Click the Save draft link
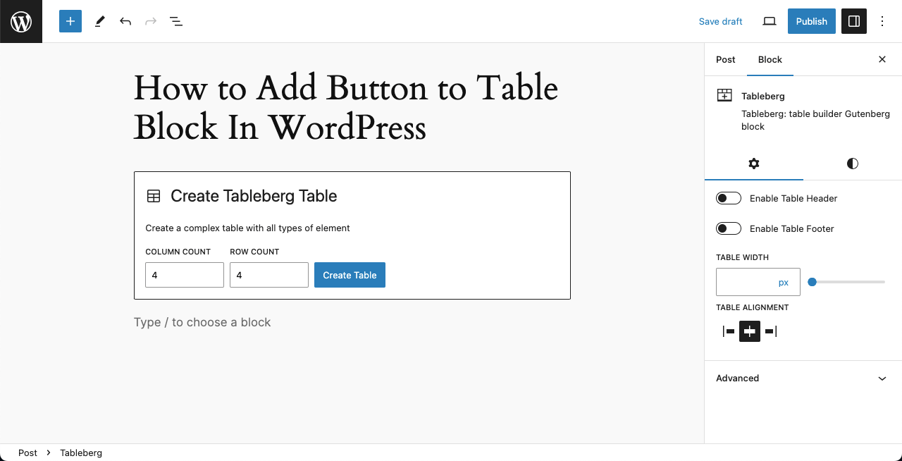Screen dimensions: 902x461 coord(720,21)
